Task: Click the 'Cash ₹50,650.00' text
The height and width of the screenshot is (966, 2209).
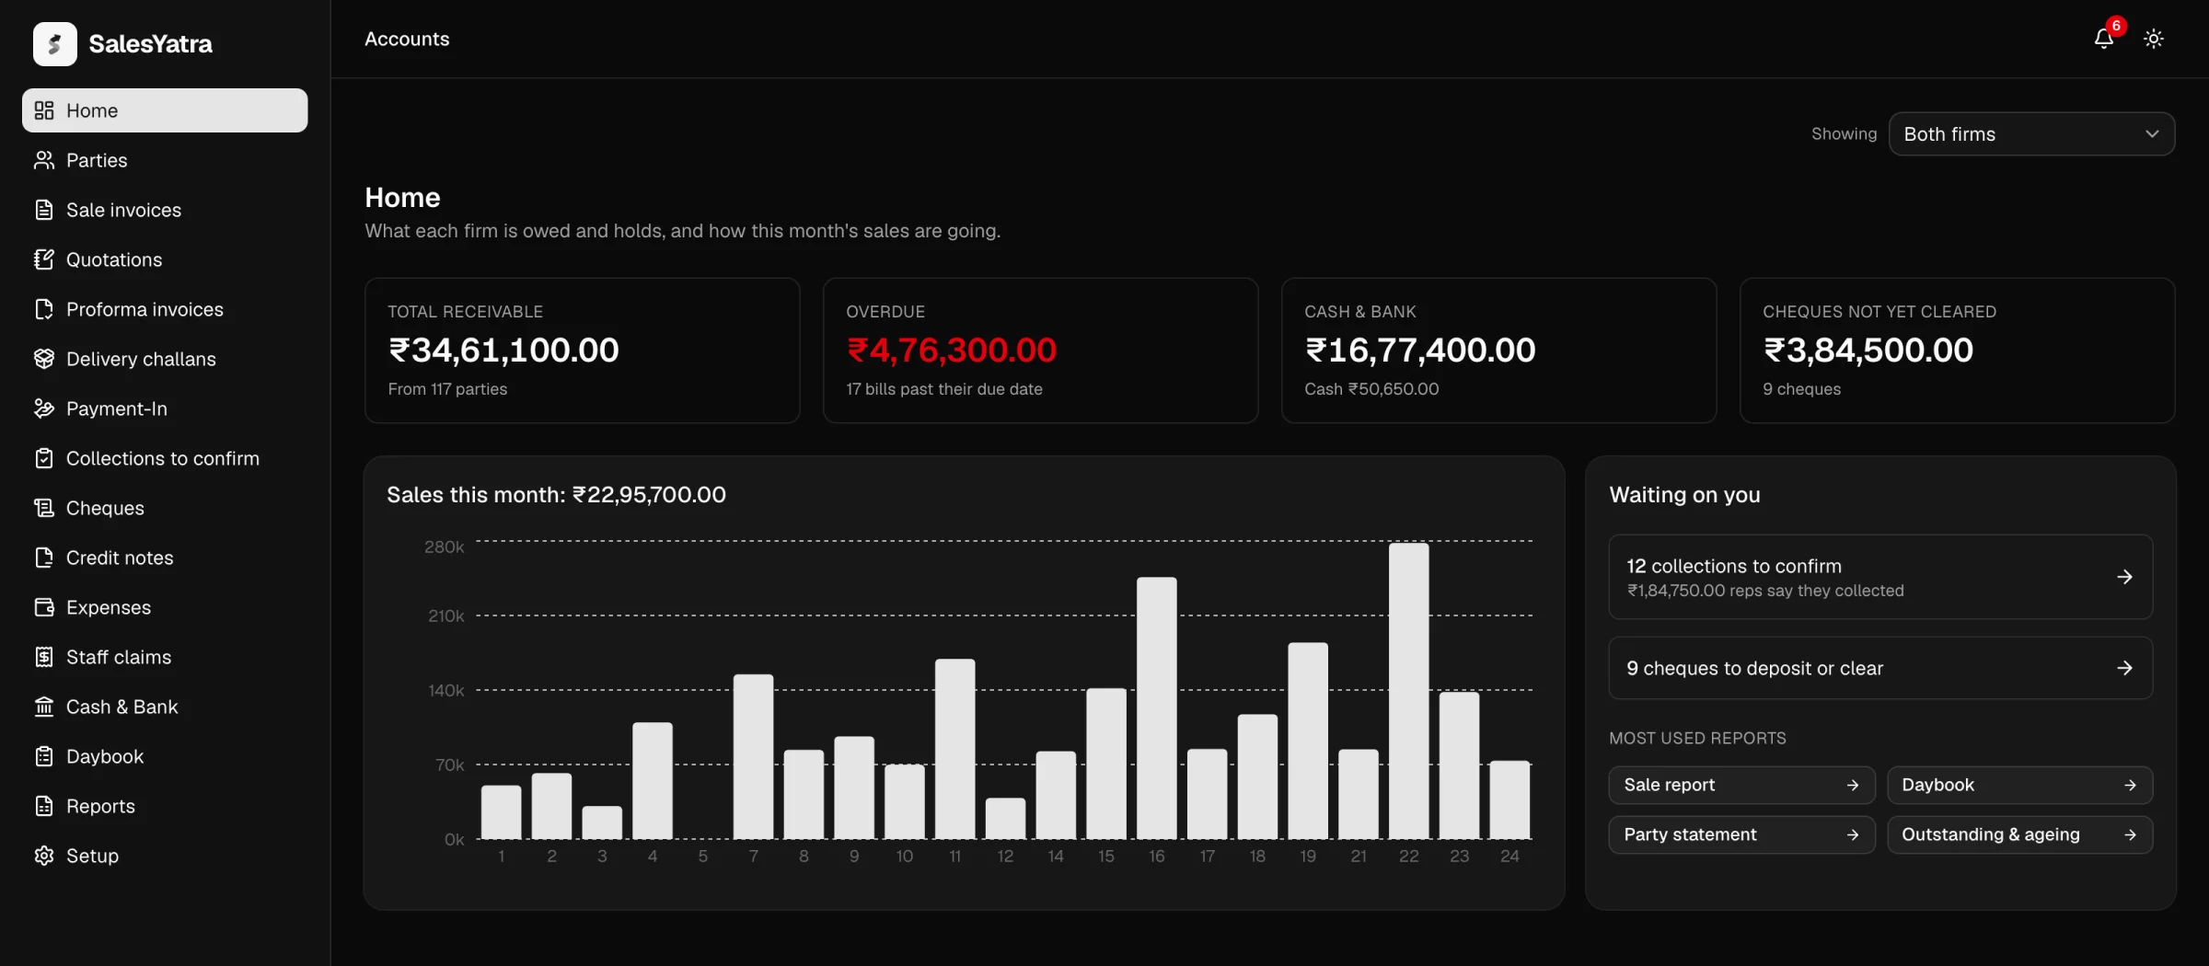Action: click(1371, 389)
